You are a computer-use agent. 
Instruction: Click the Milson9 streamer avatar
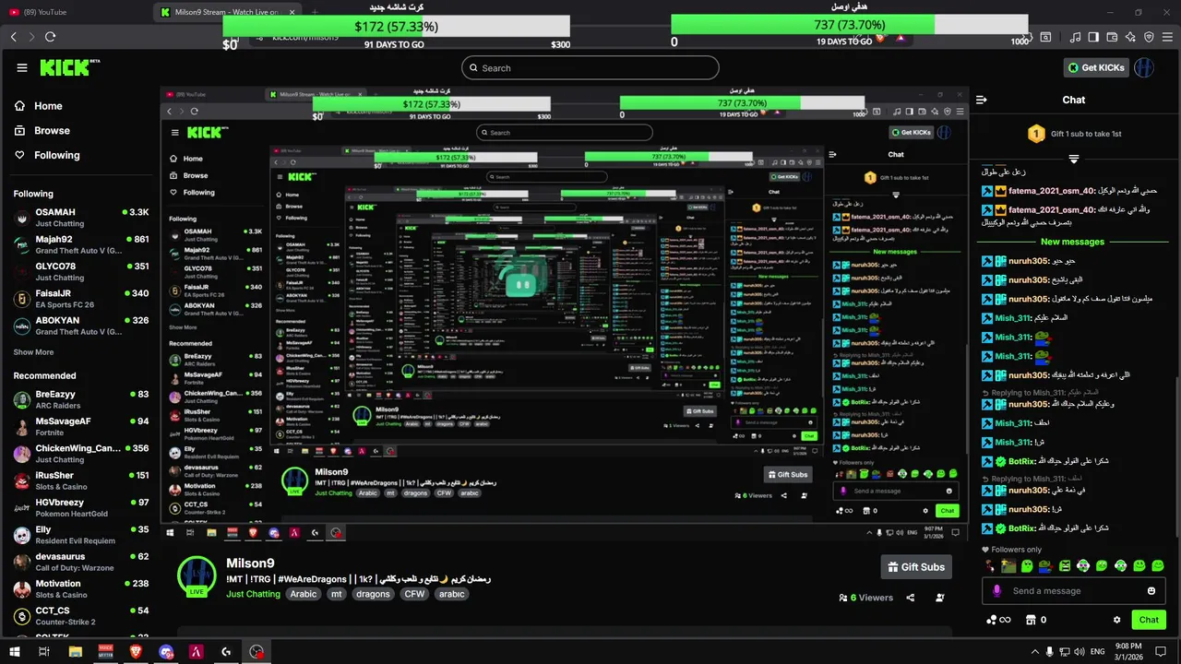[197, 575]
